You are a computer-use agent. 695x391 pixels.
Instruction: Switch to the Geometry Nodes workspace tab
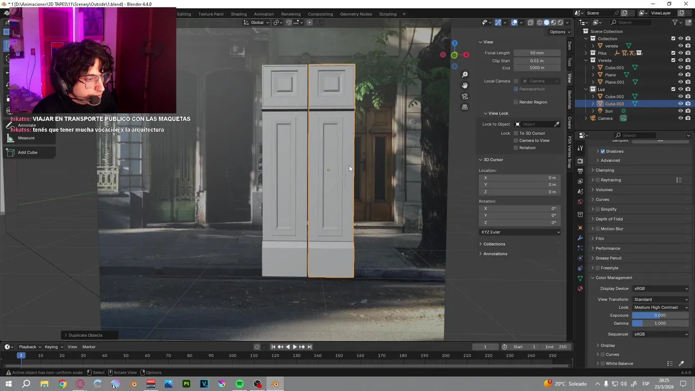pos(356,14)
